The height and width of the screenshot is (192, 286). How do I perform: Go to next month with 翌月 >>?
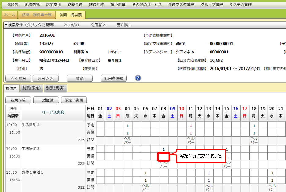click(x=45, y=78)
